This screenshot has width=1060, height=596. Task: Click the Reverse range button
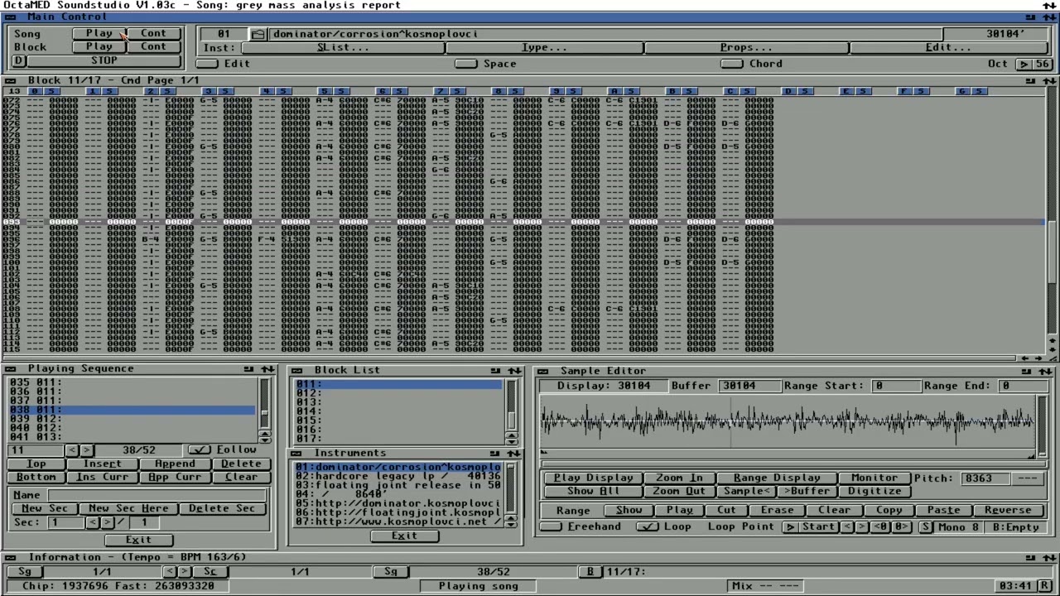(x=1008, y=511)
